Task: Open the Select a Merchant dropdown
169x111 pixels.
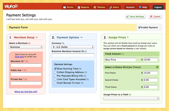Action: coord(26,47)
